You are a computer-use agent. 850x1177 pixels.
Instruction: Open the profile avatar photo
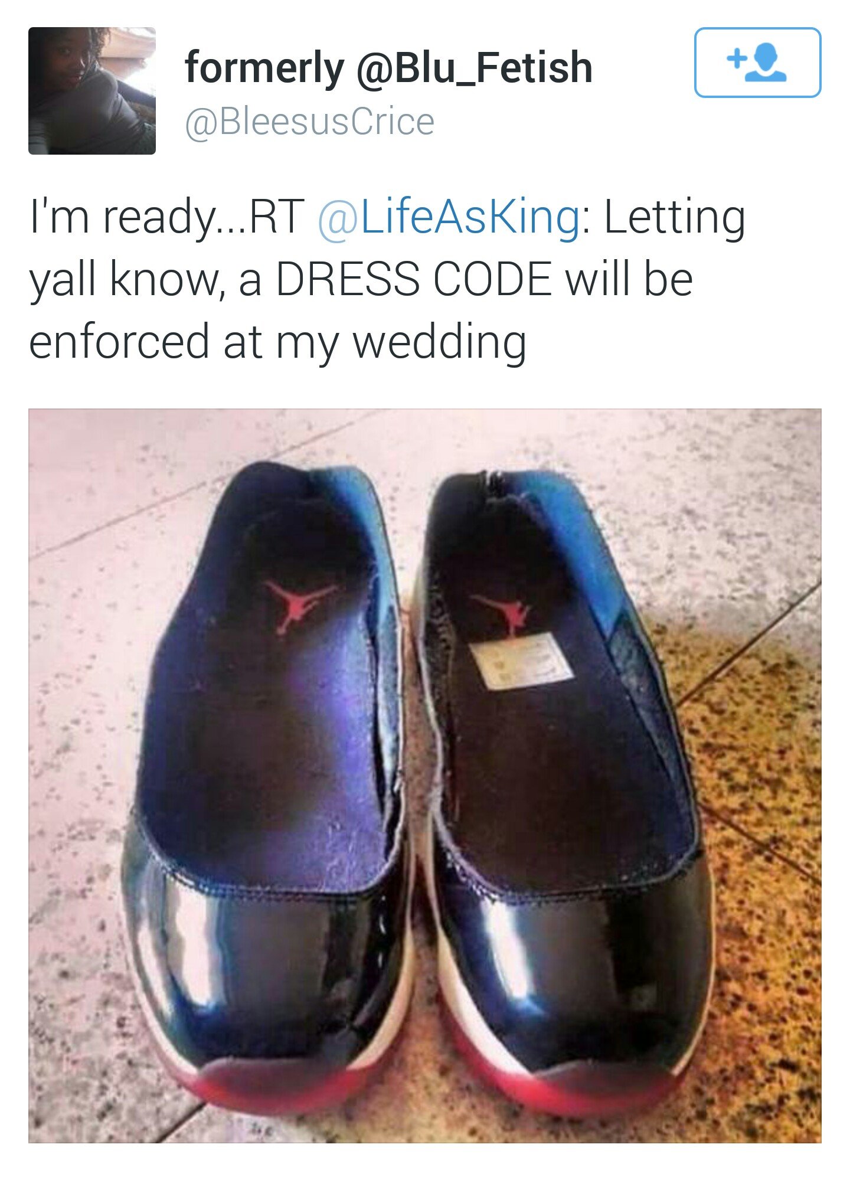92,91
